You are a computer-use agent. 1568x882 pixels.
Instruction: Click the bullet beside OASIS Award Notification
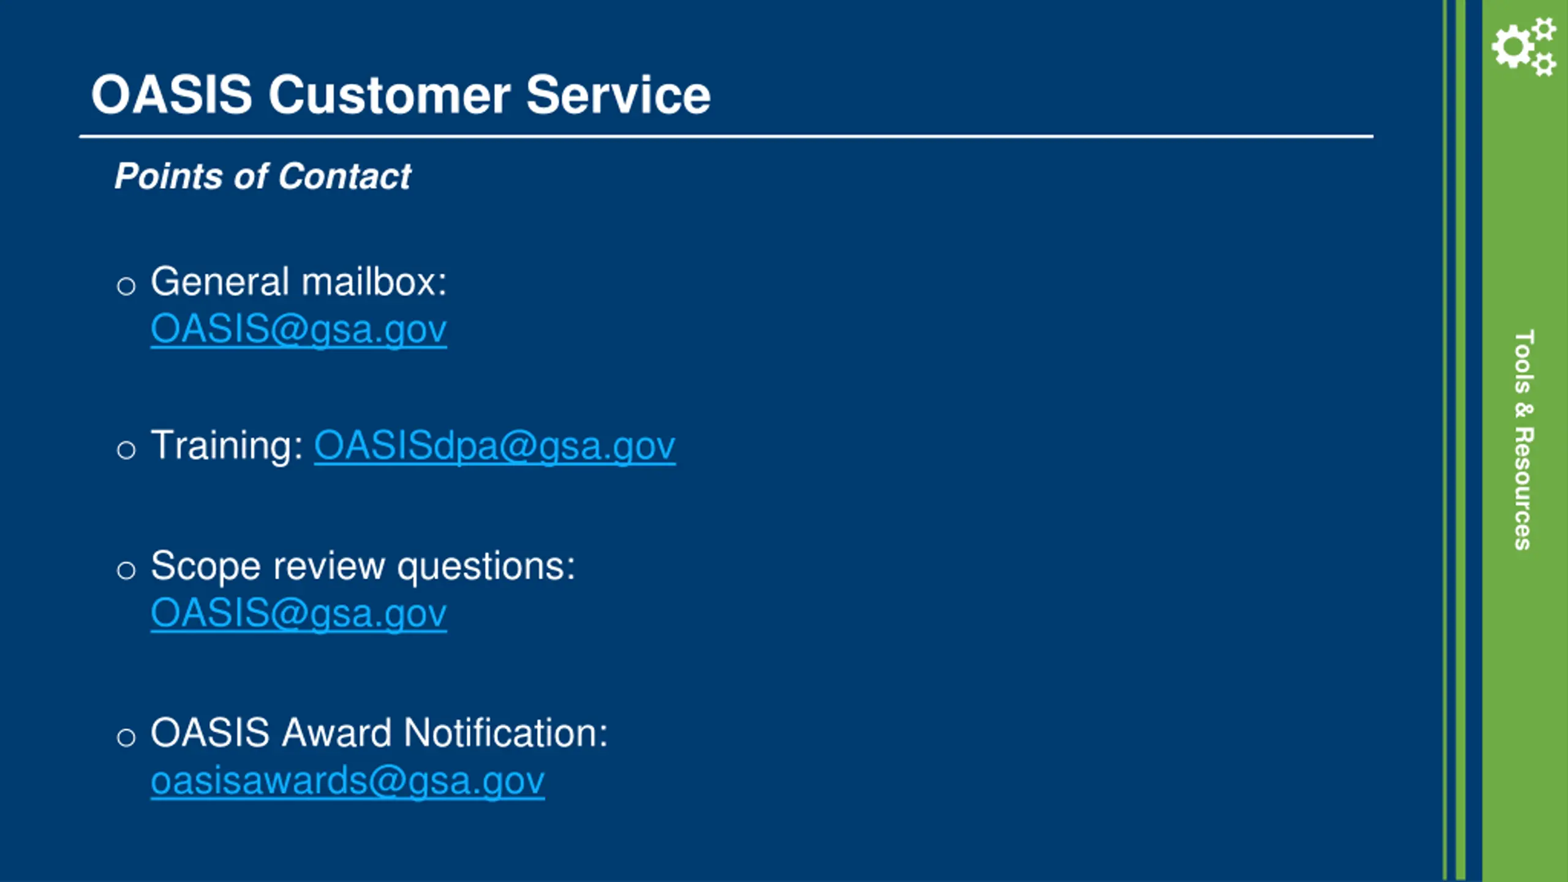click(126, 737)
